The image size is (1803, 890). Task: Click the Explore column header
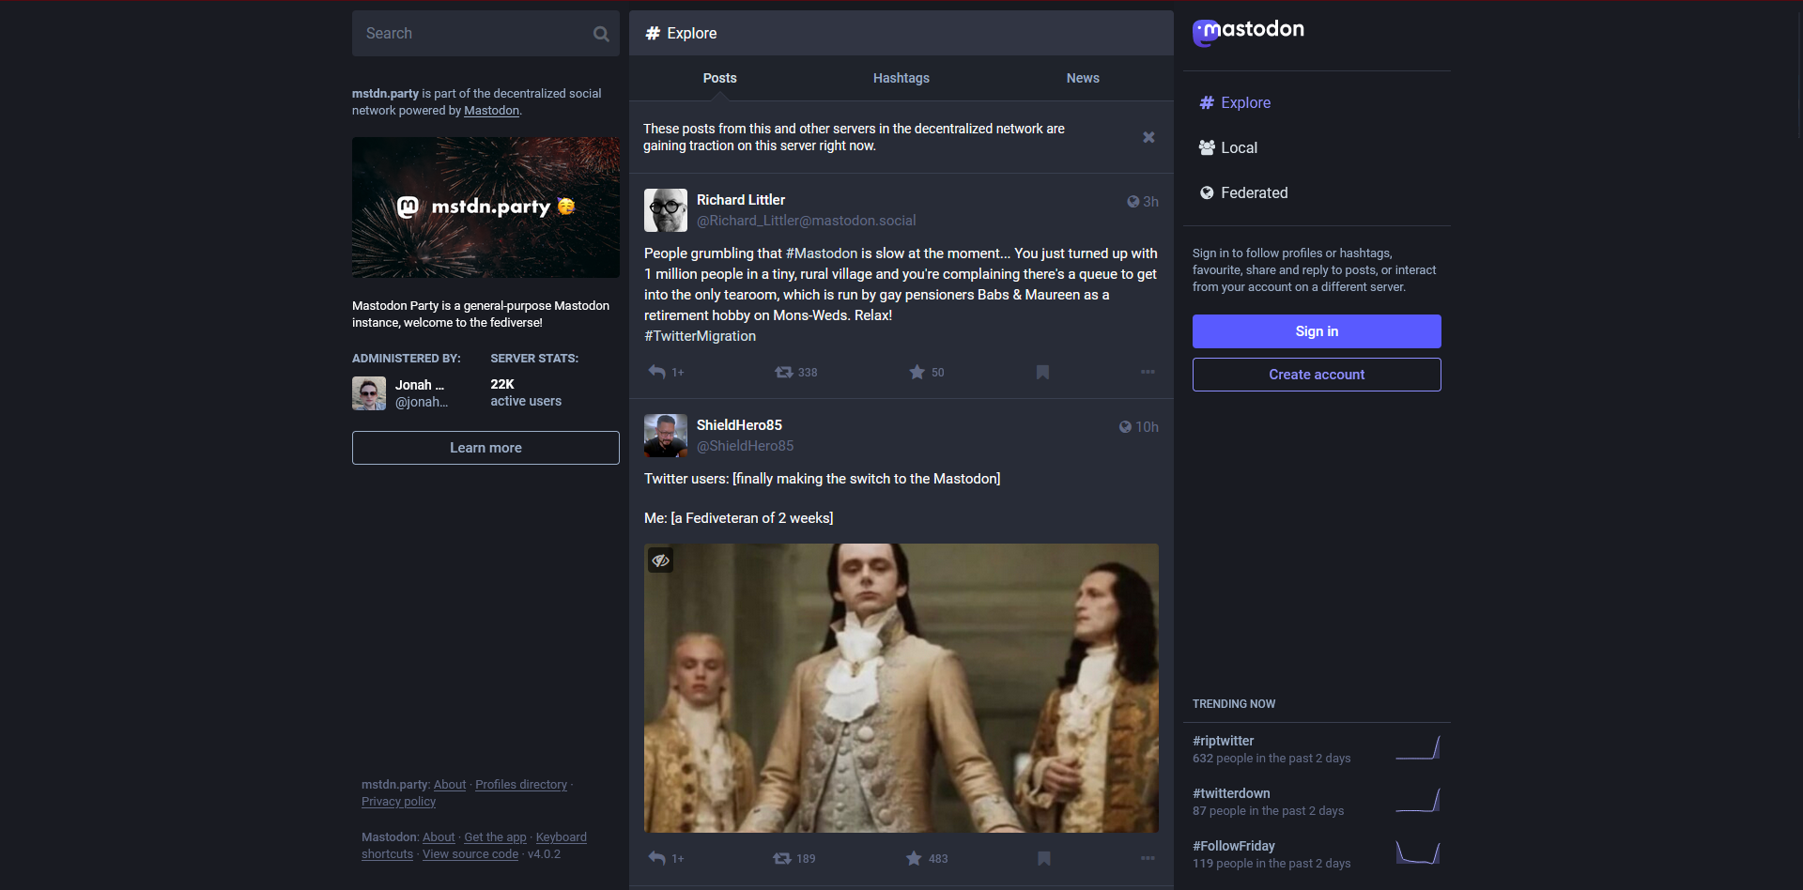[x=901, y=33]
